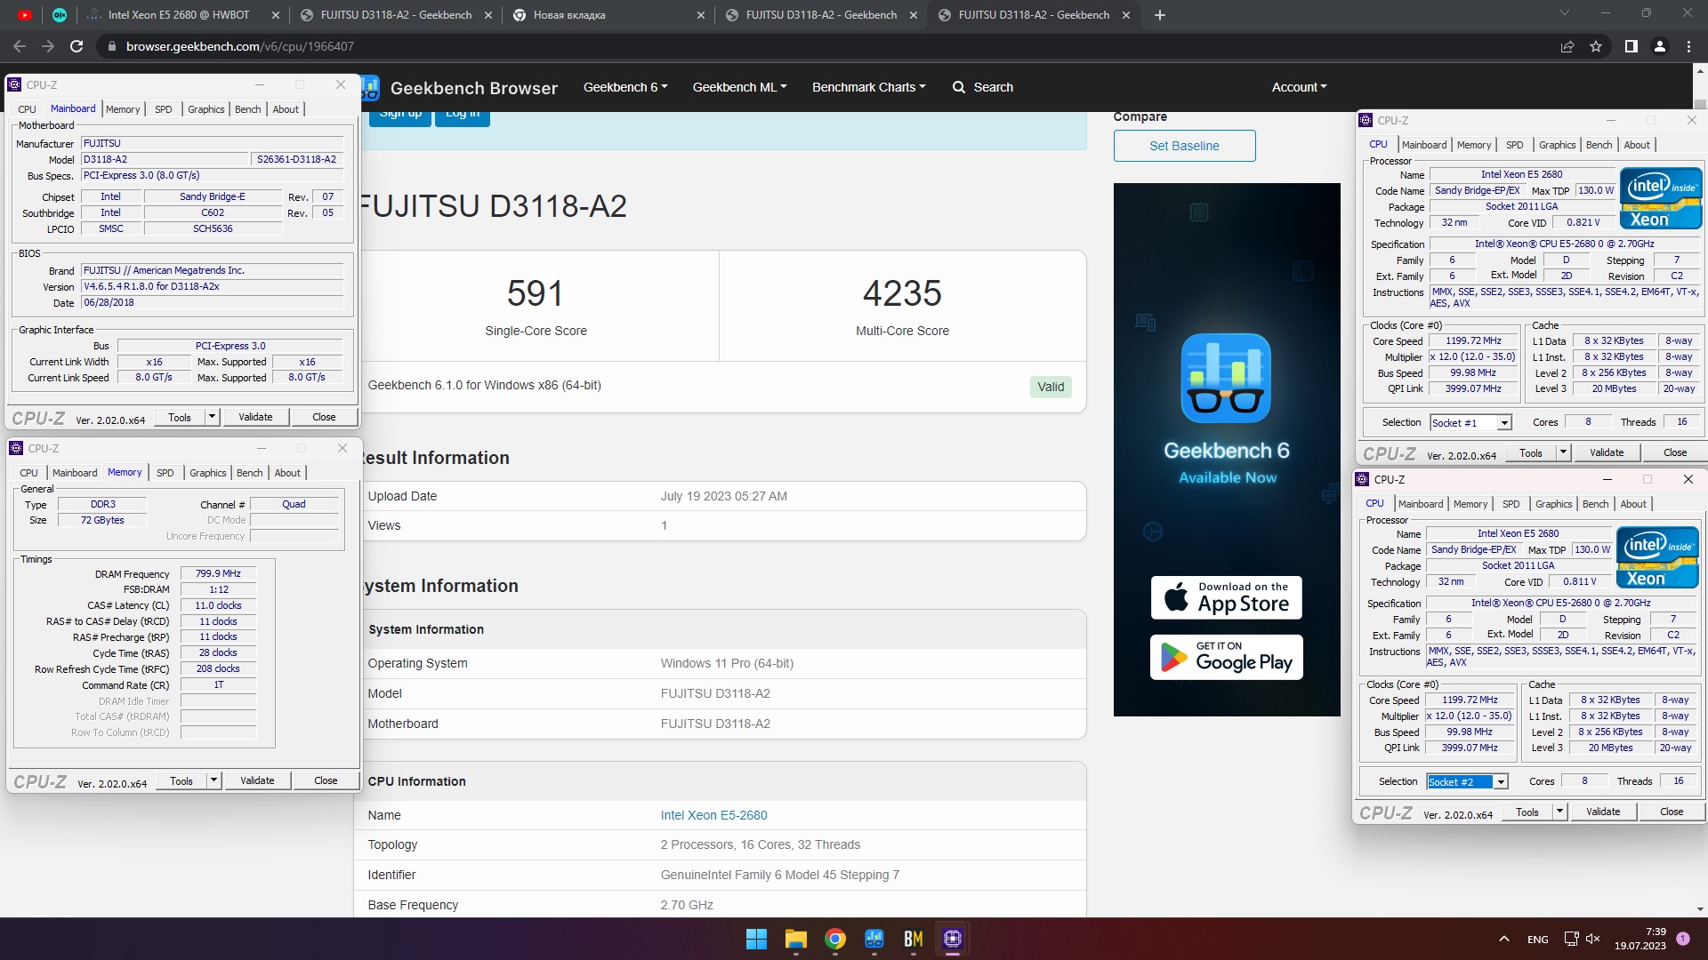Click the site info lock icon

111,46
